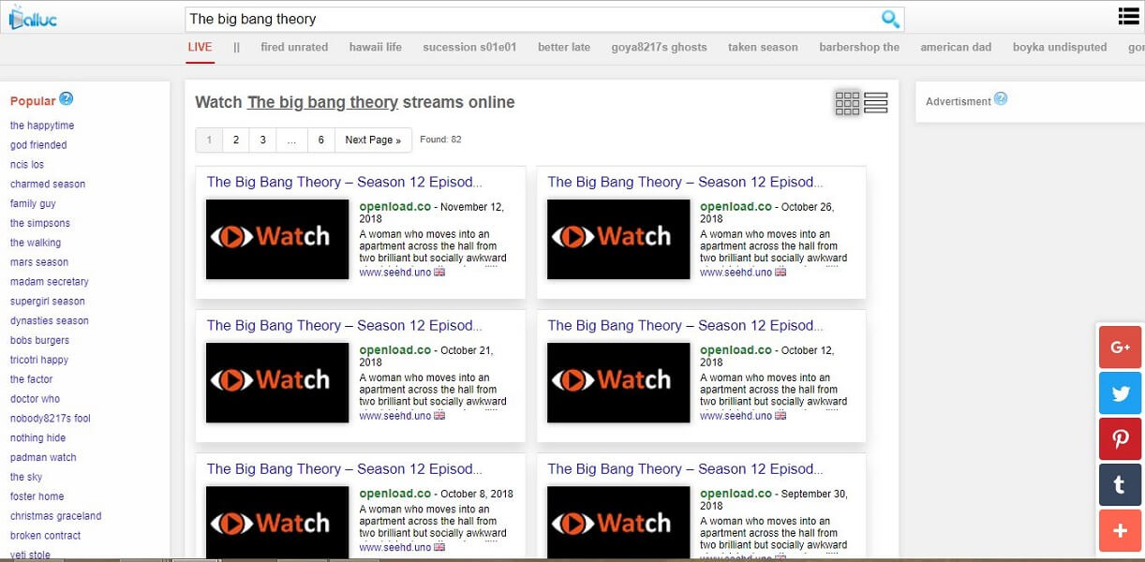Viewport: 1145px width, 562px height.
Task: Open live search 'fired unrated'
Action: (294, 47)
